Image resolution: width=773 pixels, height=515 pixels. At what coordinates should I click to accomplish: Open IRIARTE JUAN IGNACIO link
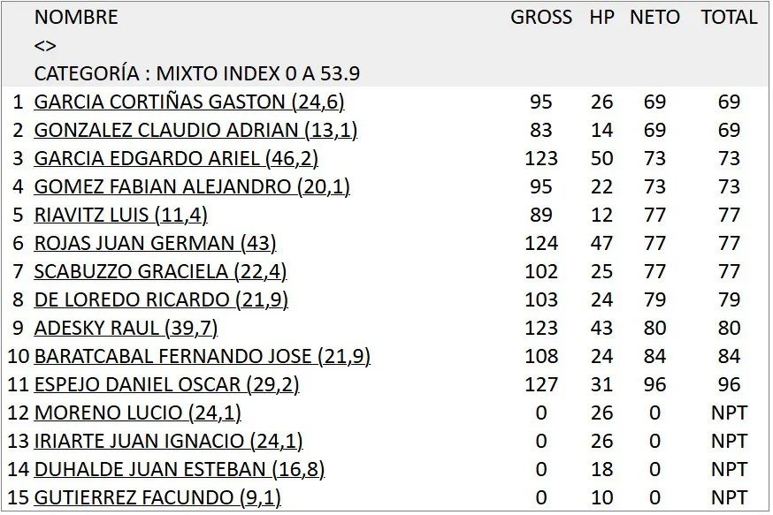tap(168, 442)
